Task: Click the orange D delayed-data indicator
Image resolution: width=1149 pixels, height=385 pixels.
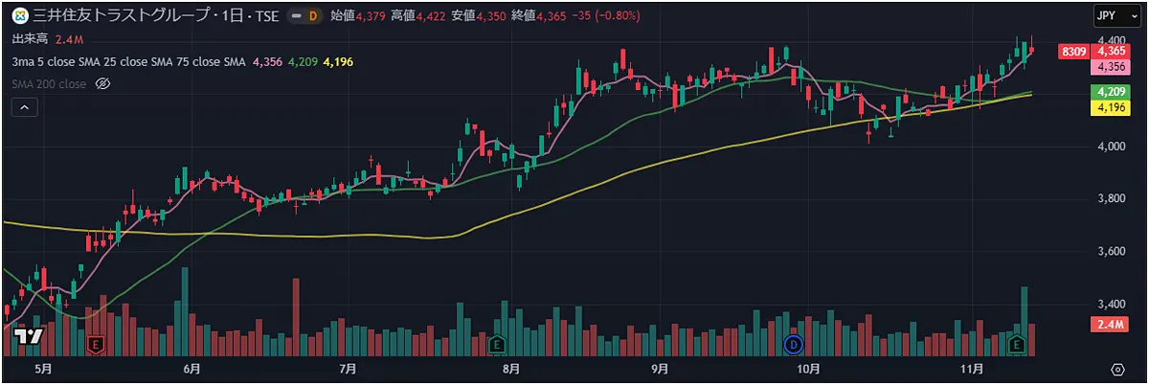Action: 312,16
